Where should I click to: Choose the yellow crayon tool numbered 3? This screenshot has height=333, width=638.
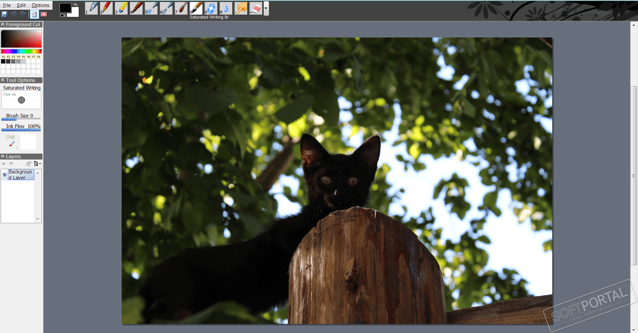[x=121, y=8]
